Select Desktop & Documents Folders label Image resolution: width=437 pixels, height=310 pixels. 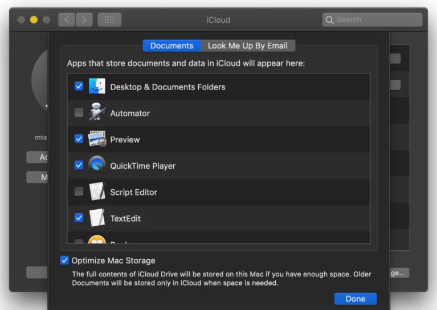click(x=168, y=87)
